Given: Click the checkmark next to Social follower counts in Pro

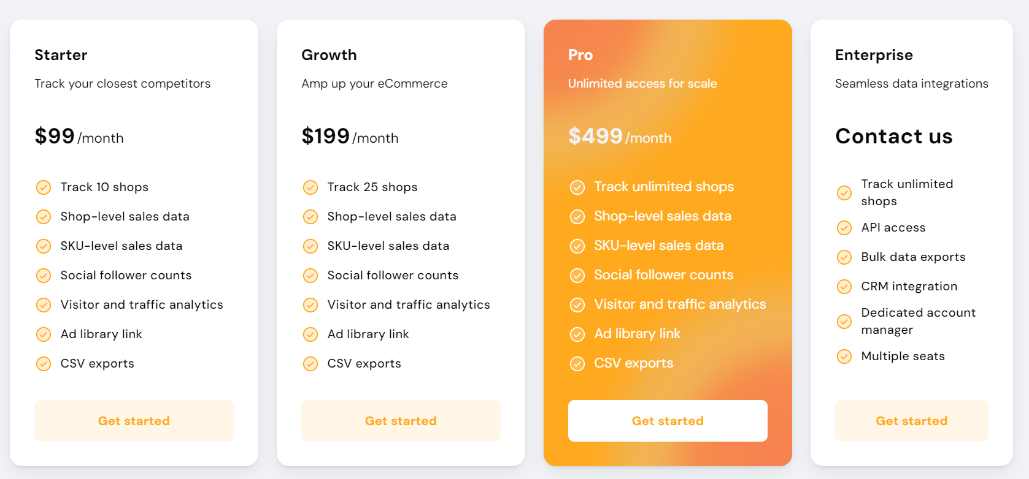Looking at the screenshot, I should pos(577,275).
